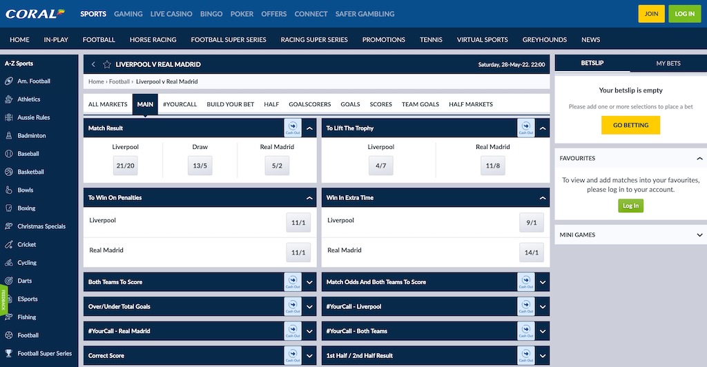This screenshot has height=367, width=707.
Task: Select Draw 13/5 odds
Action: click(x=200, y=166)
